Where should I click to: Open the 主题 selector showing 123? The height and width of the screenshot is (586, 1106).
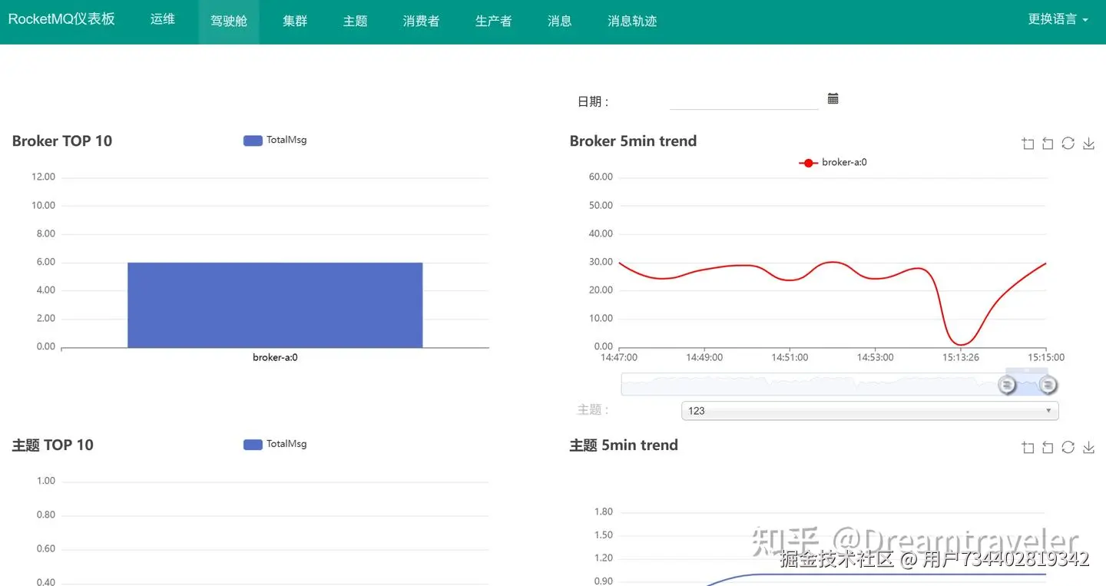coord(870,411)
